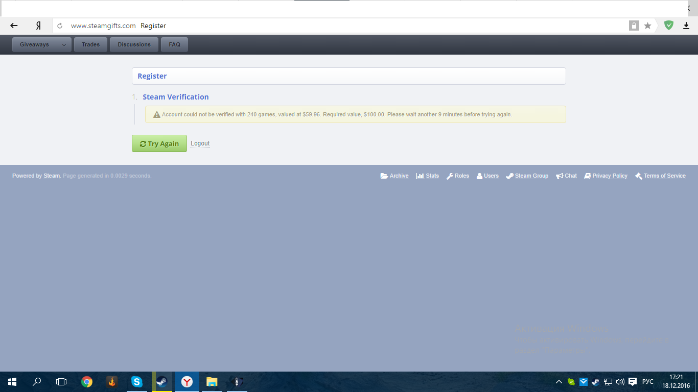The image size is (698, 392).
Task: Switch the РУС input language indicator
Action: [x=648, y=382]
